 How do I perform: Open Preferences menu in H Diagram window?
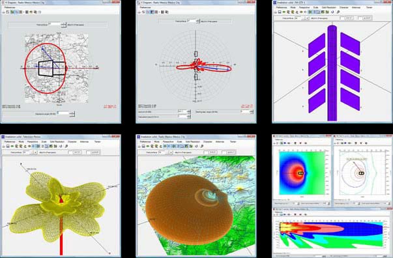point(10,8)
